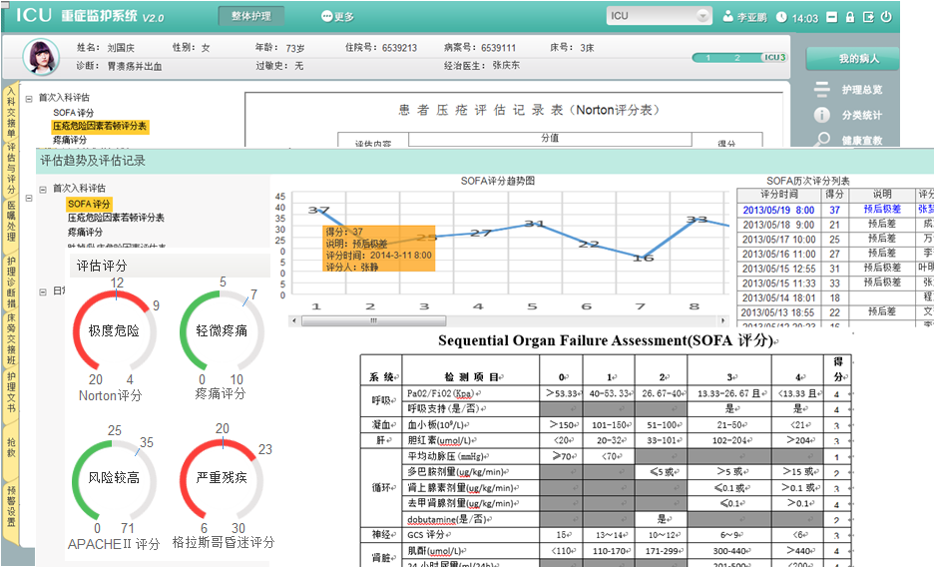Click the 健康宣教 magnifier icon

pyautogui.click(x=821, y=140)
